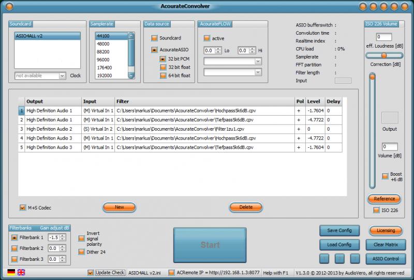The height and width of the screenshot is (280, 414).
Task: Increase the Filterbank 1 gain stepper
Action: tap(62, 236)
